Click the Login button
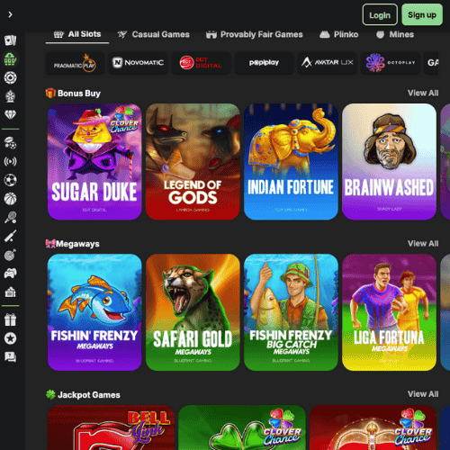This screenshot has height=450, width=450. 380,14
